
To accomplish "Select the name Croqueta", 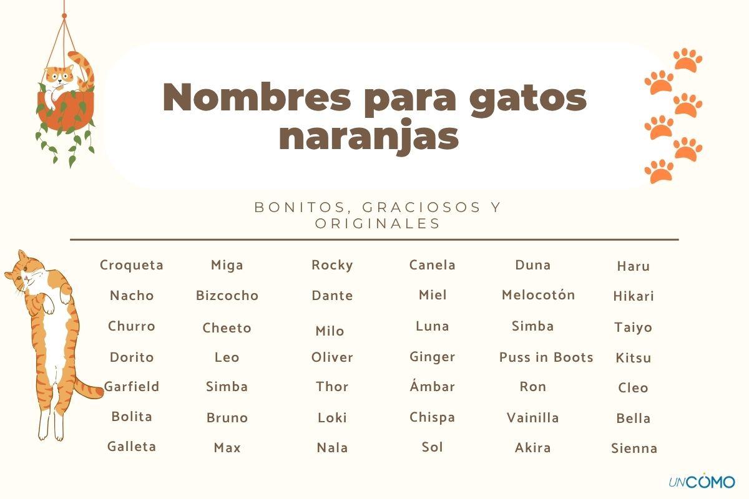I will click(132, 265).
